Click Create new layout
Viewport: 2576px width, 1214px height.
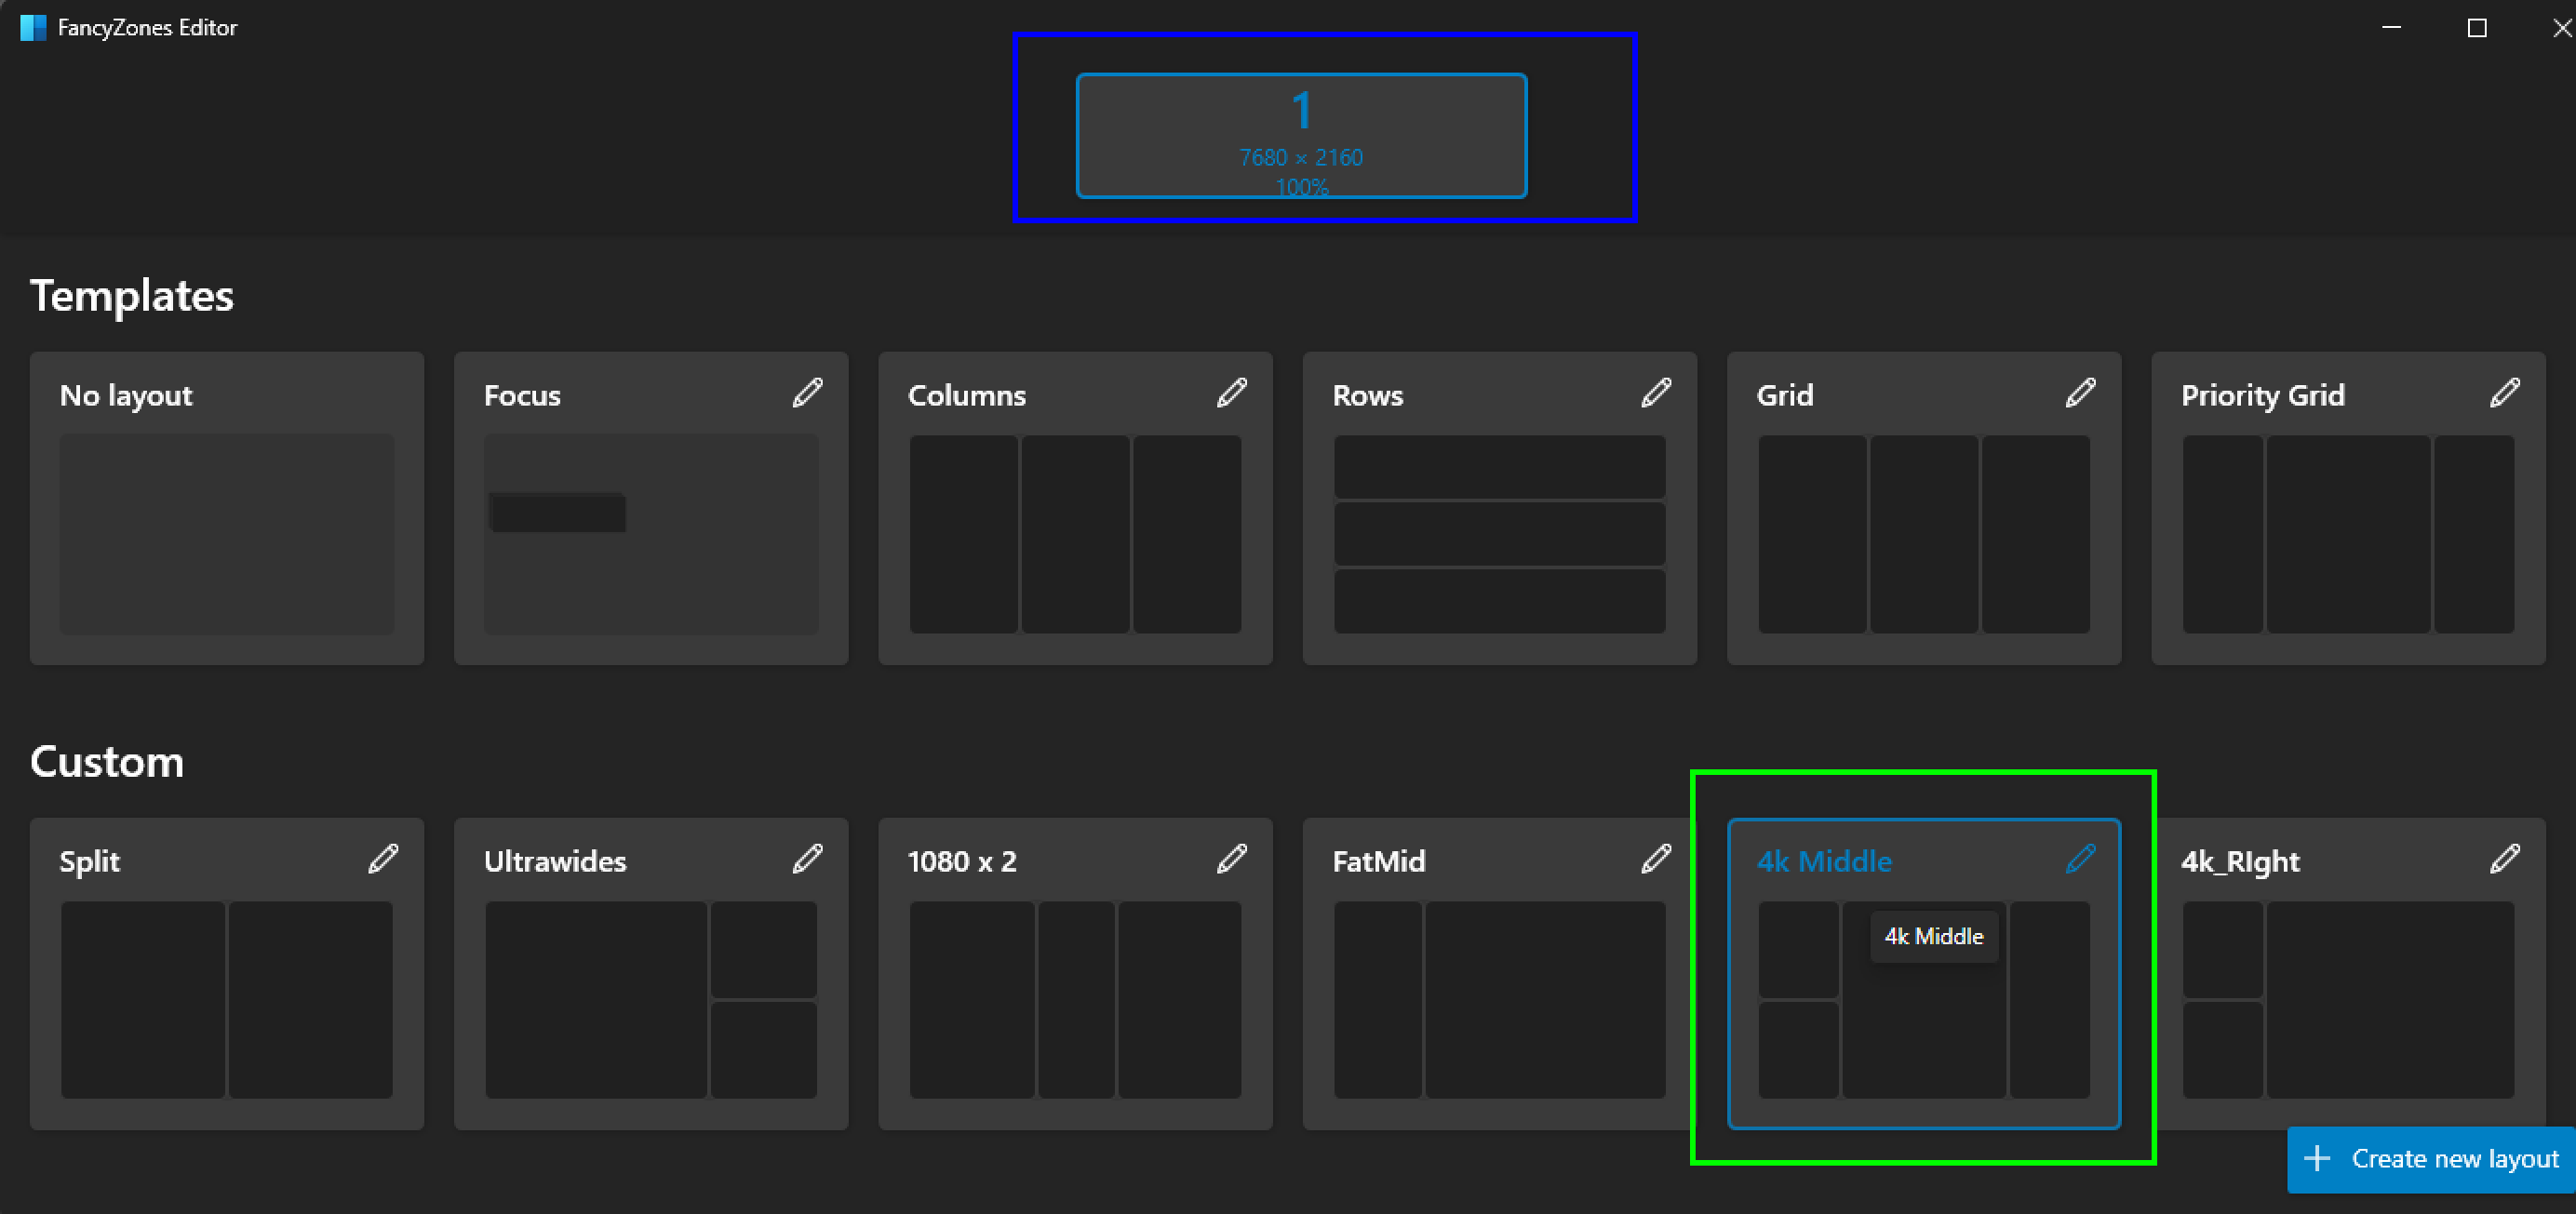tap(2430, 1159)
